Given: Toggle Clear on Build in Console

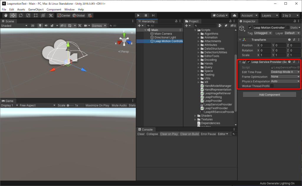Looking at the screenshot, I should pos(189,134).
